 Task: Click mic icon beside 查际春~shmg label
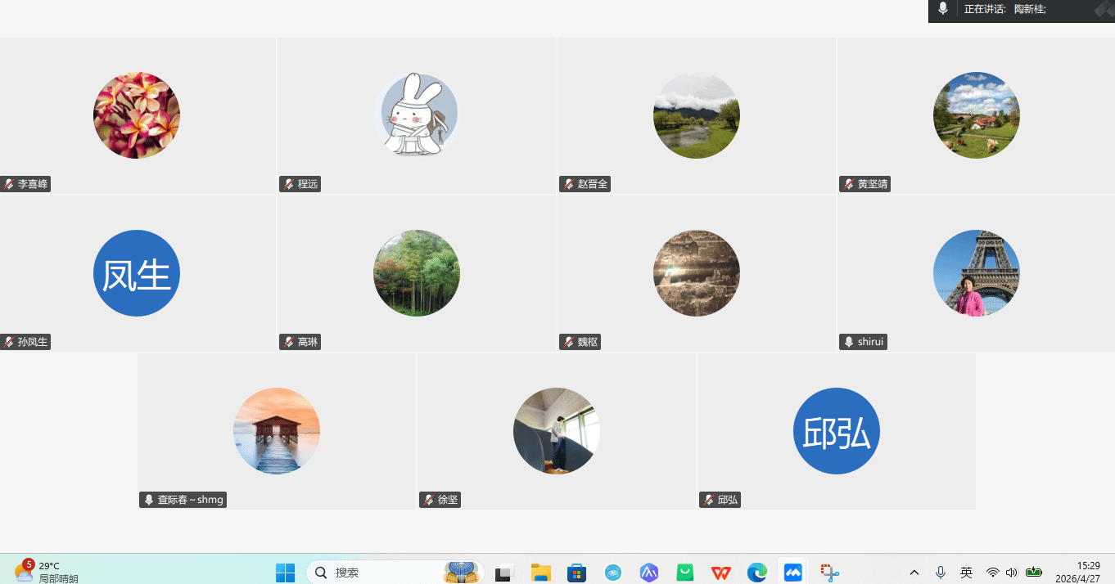click(149, 500)
